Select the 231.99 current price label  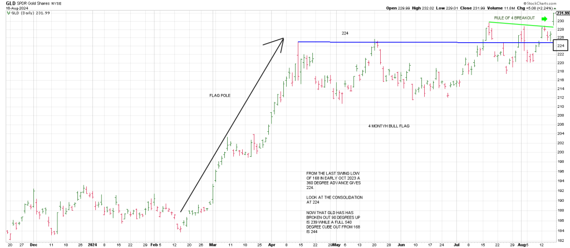(561, 13)
